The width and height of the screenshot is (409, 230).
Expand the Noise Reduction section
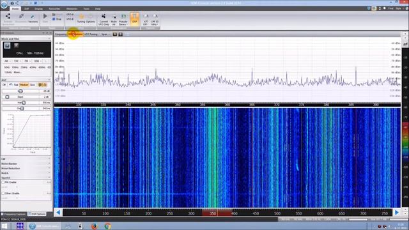[26, 169]
